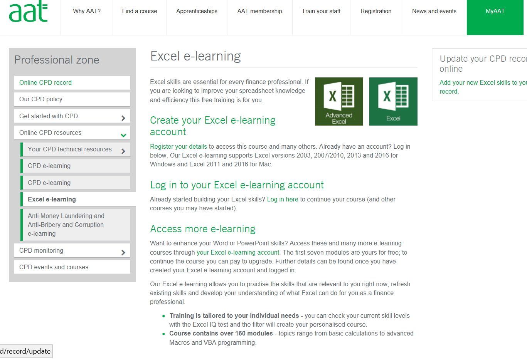This screenshot has height=359, width=527.
Task: Select Find a course
Action: pos(139,11)
